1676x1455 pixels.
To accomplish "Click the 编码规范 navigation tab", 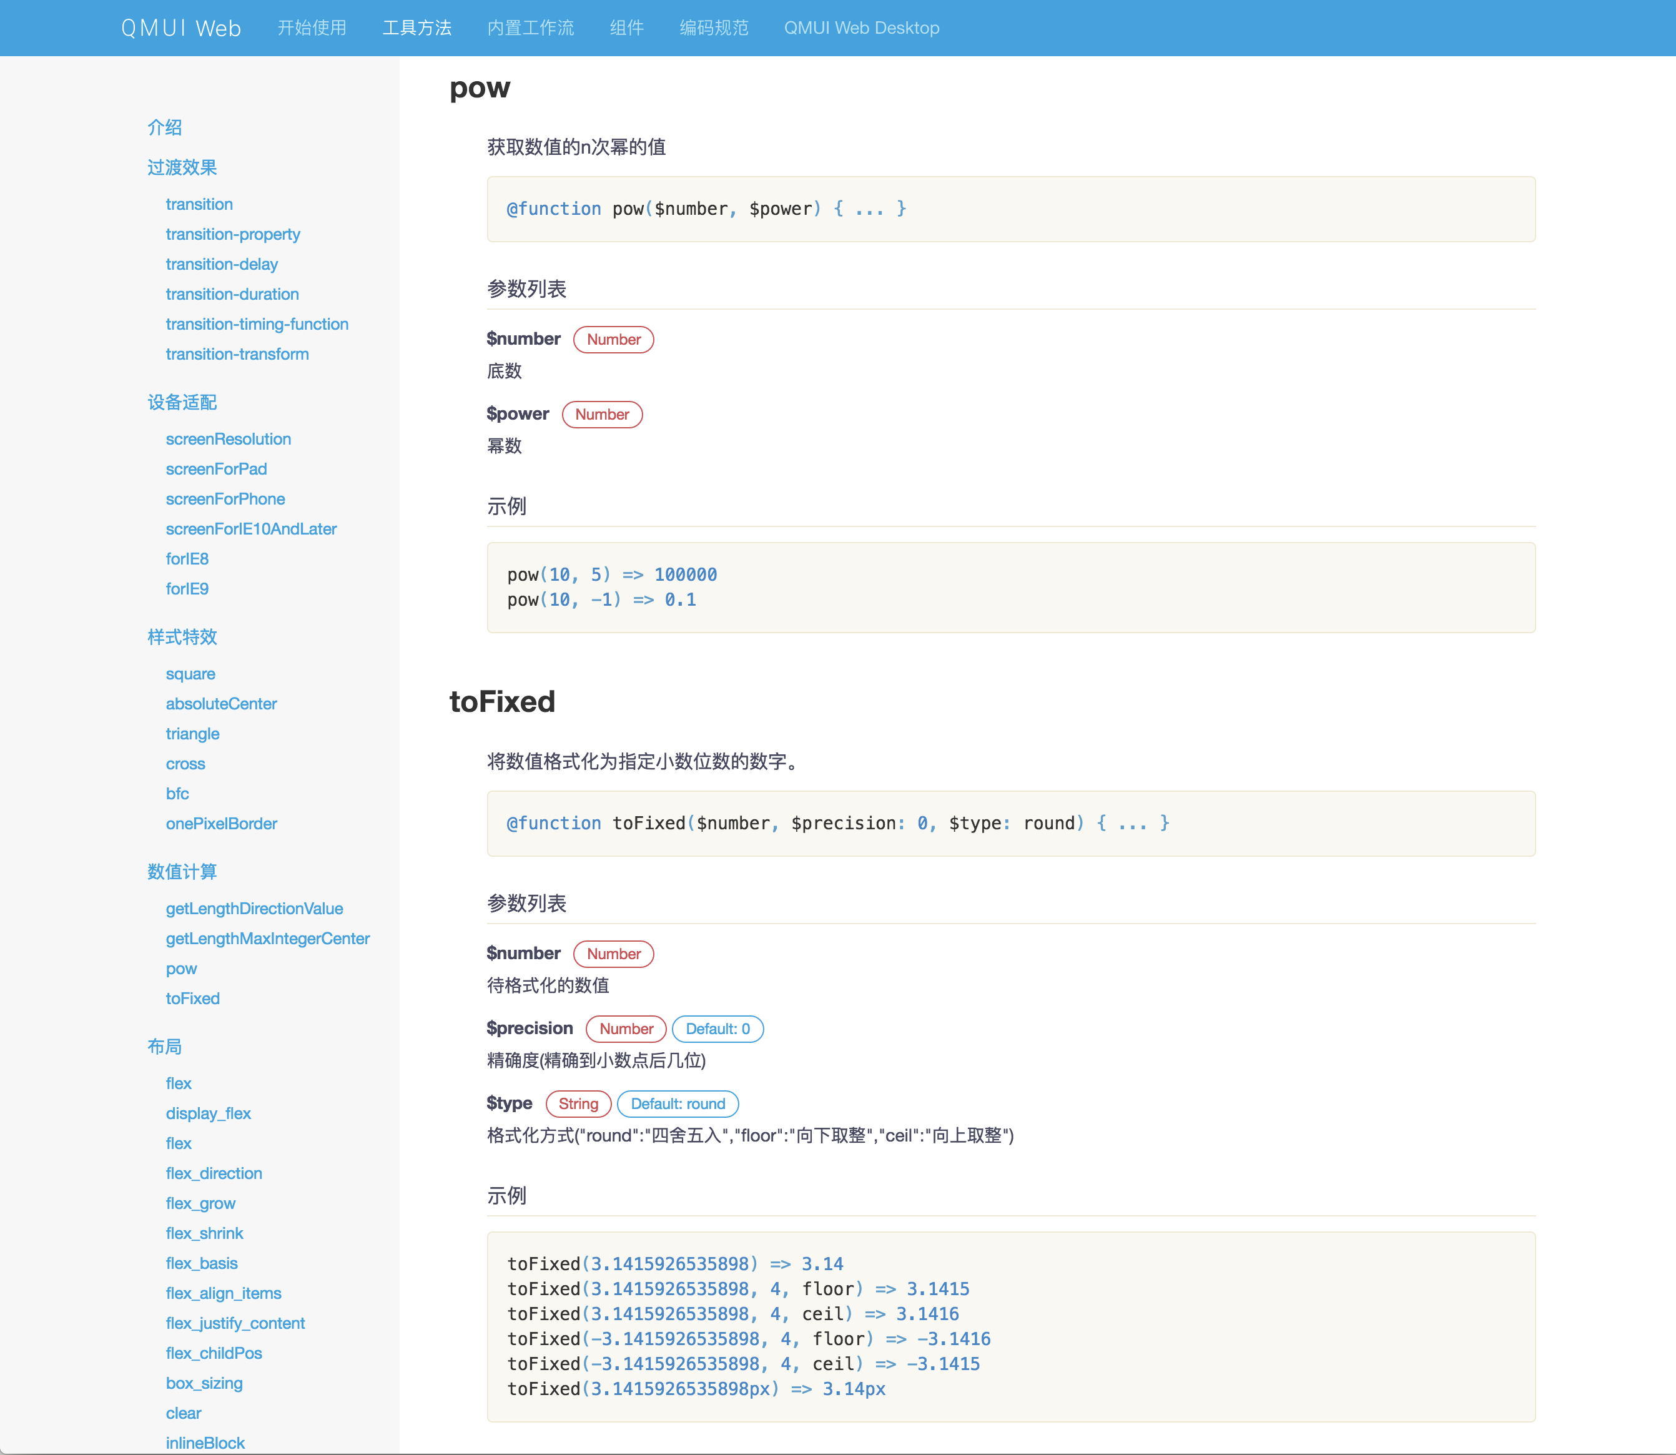I will (712, 27).
